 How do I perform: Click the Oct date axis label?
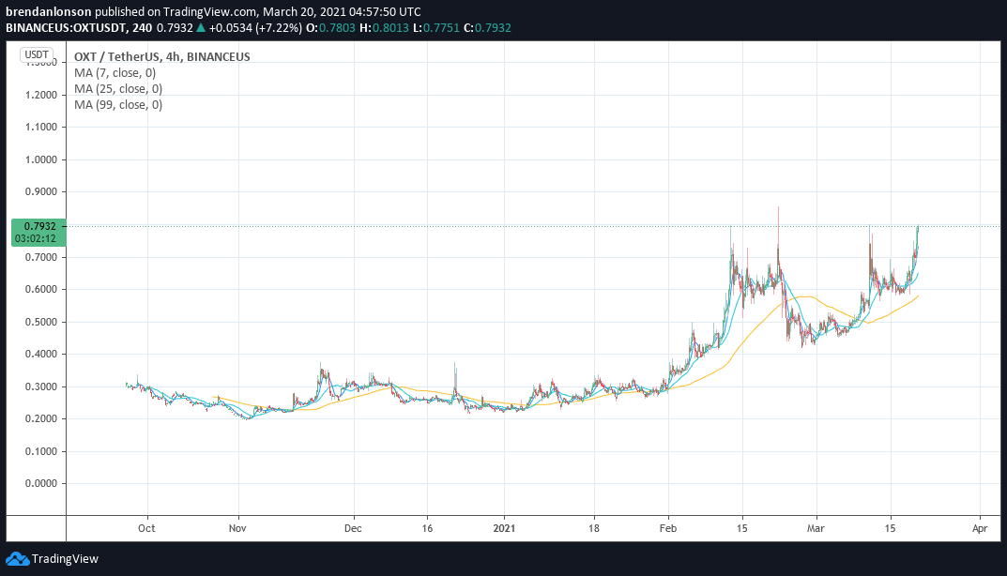click(146, 528)
